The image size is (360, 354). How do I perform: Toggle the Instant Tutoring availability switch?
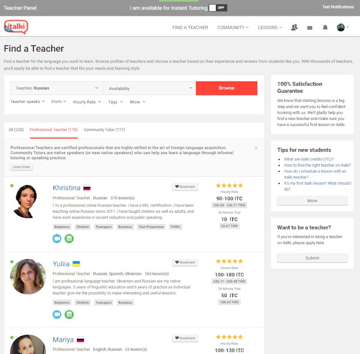pyautogui.click(x=218, y=8)
